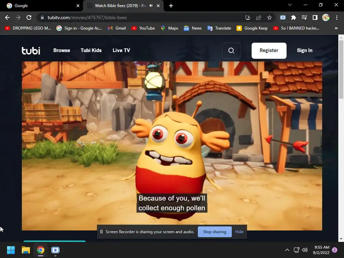Image resolution: width=344 pixels, height=258 pixels.
Task: Open the News bookmark
Action: click(x=193, y=28)
